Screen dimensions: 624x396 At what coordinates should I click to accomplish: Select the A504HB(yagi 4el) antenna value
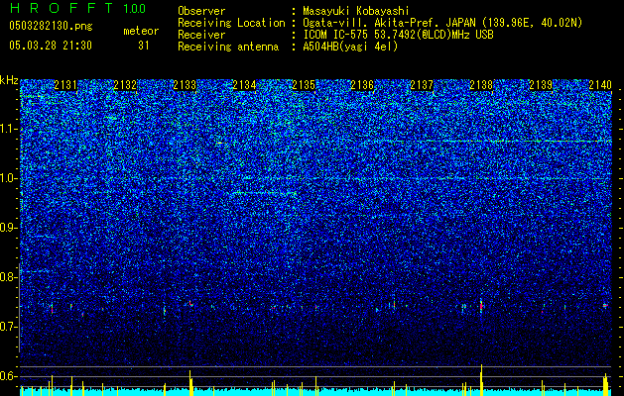pyautogui.click(x=350, y=47)
